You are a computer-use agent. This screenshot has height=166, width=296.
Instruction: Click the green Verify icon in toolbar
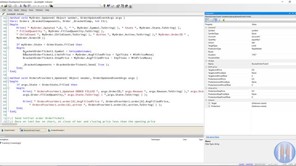click(104, 6)
